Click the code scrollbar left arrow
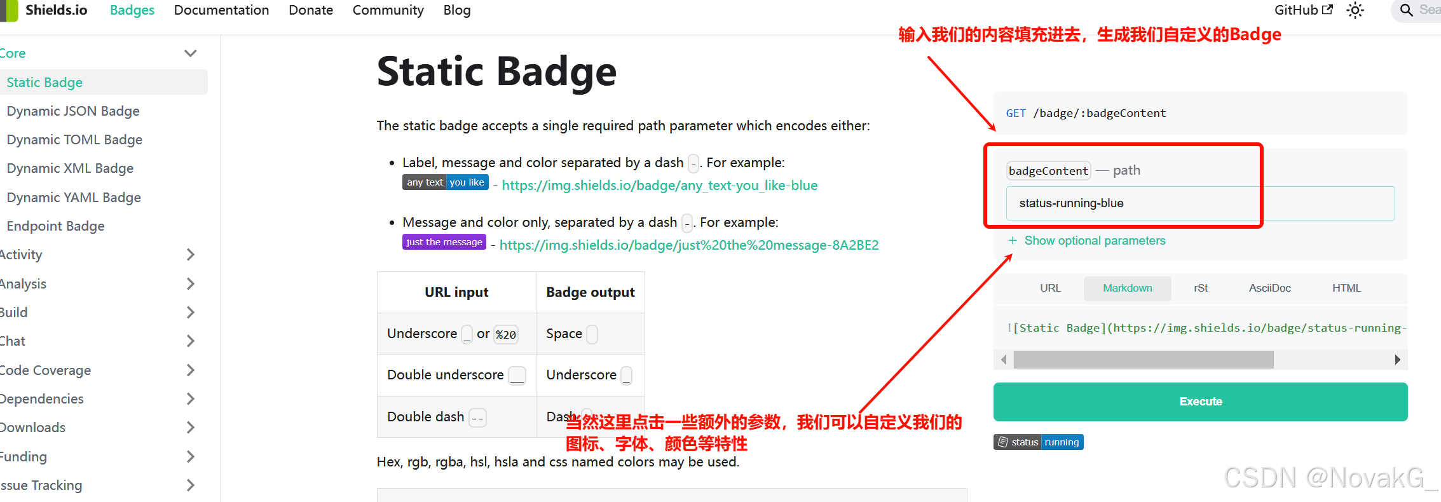The image size is (1441, 502). tap(1004, 360)
